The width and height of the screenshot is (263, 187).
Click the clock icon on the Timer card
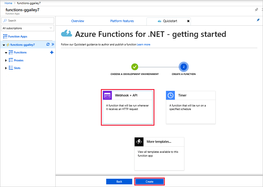click(x=170, y=95)
